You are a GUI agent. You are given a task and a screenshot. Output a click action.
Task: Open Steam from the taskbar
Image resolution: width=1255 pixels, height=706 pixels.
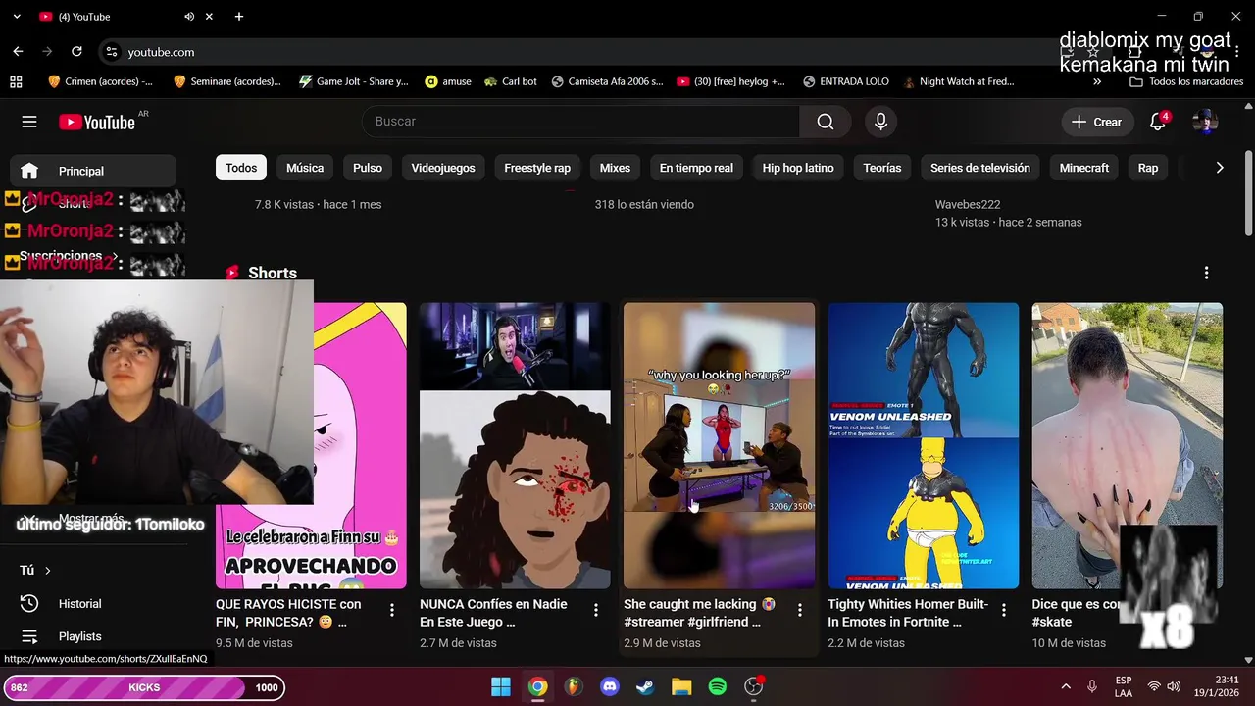(x=645, y=687)
